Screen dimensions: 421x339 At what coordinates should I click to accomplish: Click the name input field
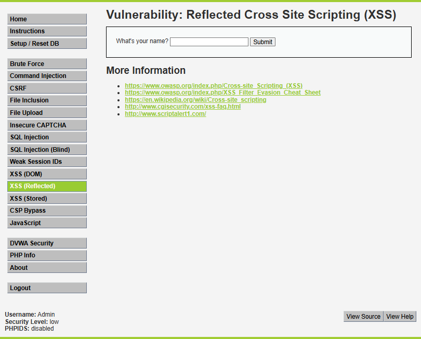209,42
